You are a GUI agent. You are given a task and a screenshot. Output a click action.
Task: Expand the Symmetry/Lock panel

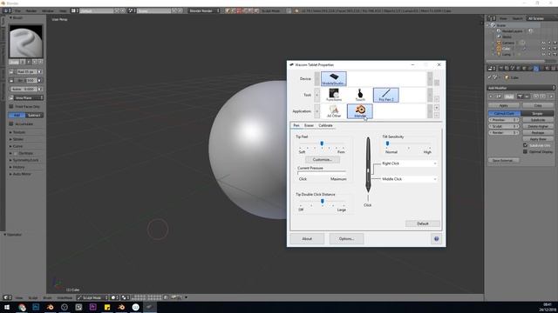(x=25, y=160)
